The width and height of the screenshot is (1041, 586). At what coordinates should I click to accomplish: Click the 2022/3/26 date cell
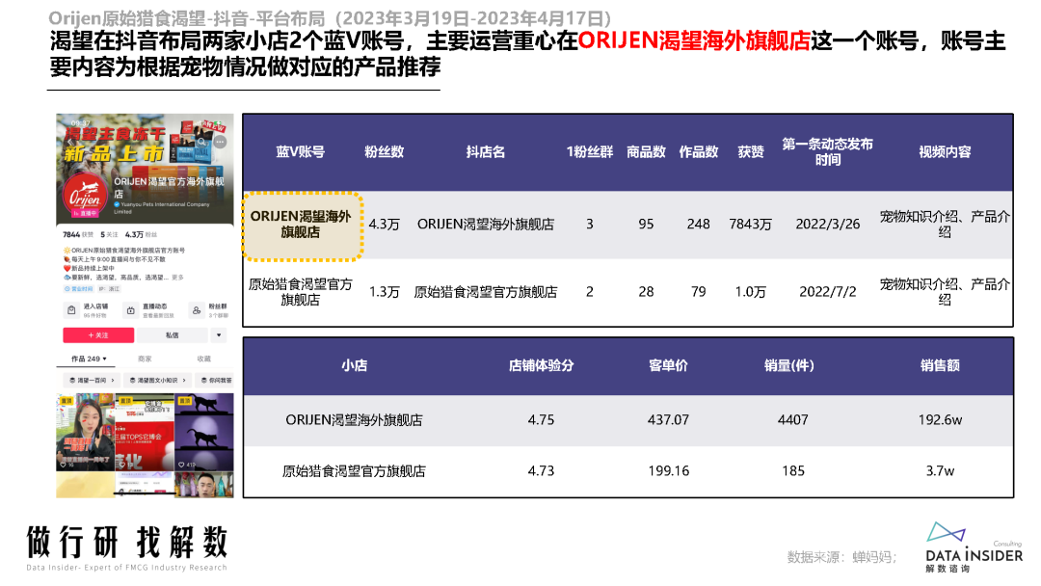827,225
